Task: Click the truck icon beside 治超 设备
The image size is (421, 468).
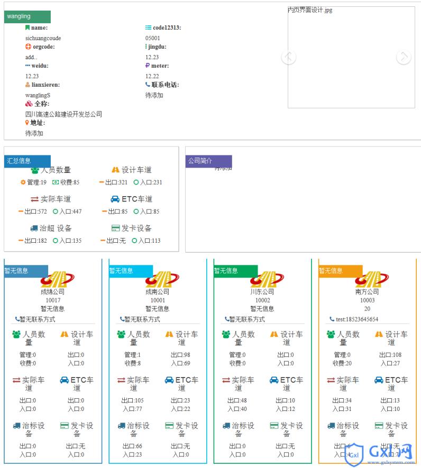Action: 34,228
